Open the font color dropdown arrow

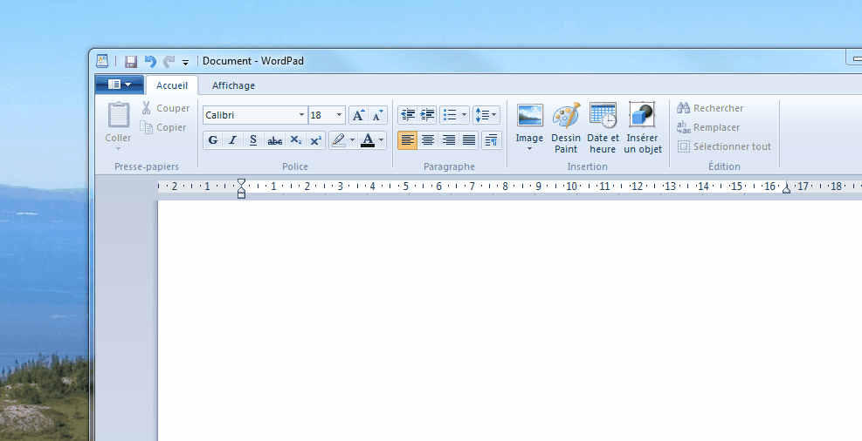pyautogui.click(x=382, y=140)
